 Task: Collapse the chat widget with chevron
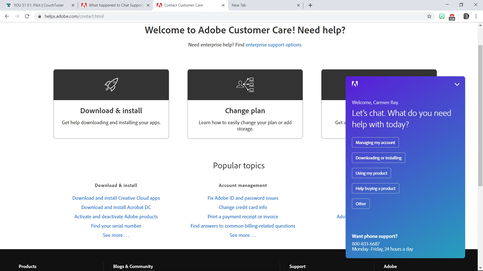pyautogui.click(x=457, y=84)
